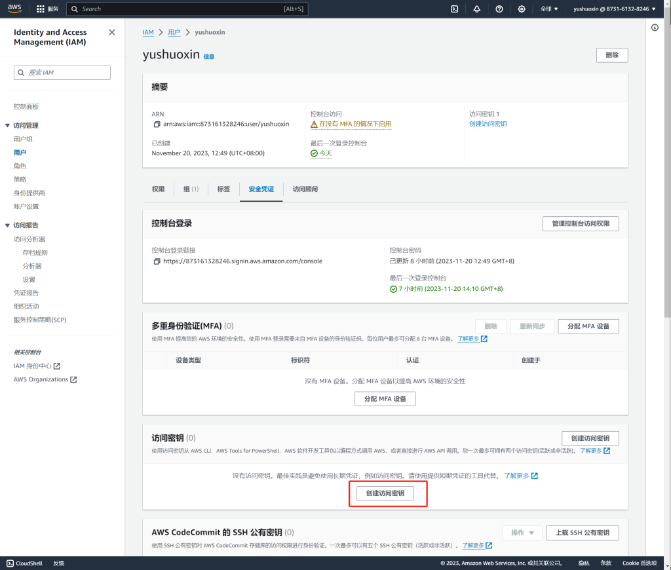Open the 全球 region dropdown
This screenshot has width=671, height=570.
coord(549,9)
